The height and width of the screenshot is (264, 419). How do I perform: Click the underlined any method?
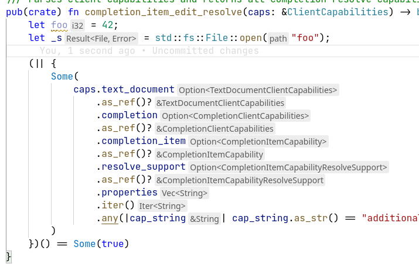pyautogui.click(x=110, y=218)
